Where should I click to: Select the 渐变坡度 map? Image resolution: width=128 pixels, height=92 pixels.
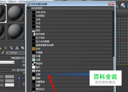coord(72,34)
